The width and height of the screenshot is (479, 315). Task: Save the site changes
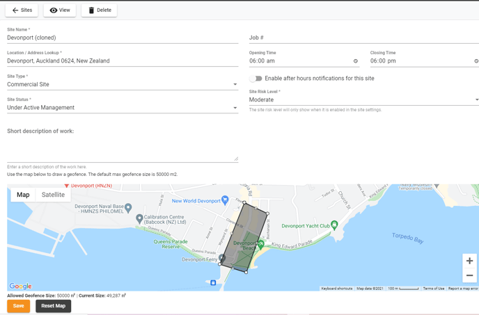pos(19,306)
